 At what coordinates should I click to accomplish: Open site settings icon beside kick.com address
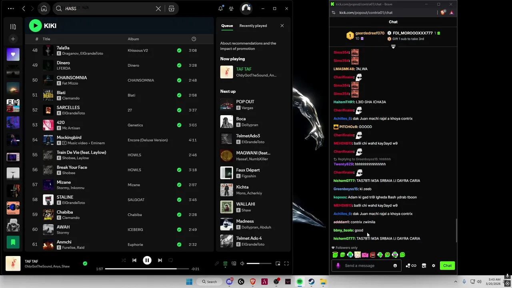334,12
